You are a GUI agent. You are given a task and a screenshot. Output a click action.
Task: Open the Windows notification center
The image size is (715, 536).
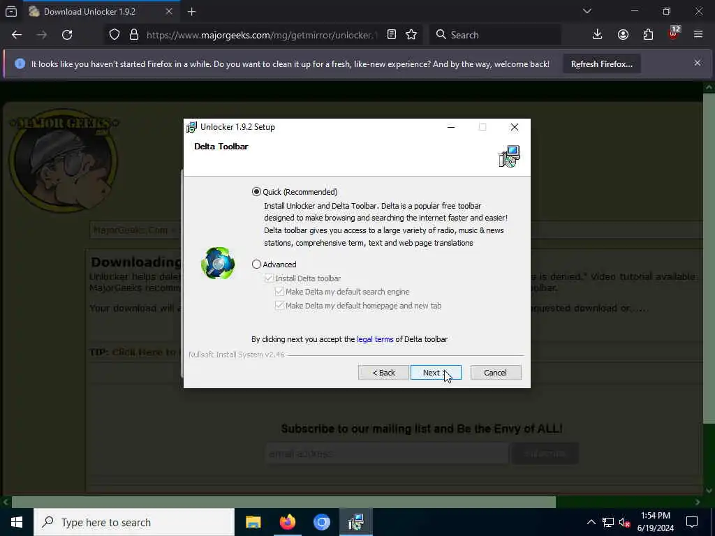692,522
